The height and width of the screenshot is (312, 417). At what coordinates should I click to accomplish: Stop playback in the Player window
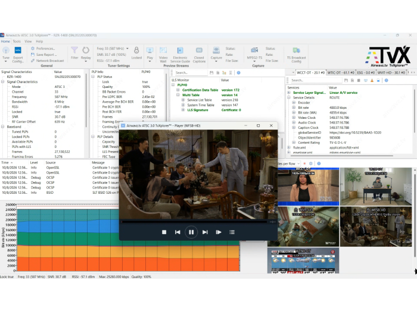[x=164, y=232]
